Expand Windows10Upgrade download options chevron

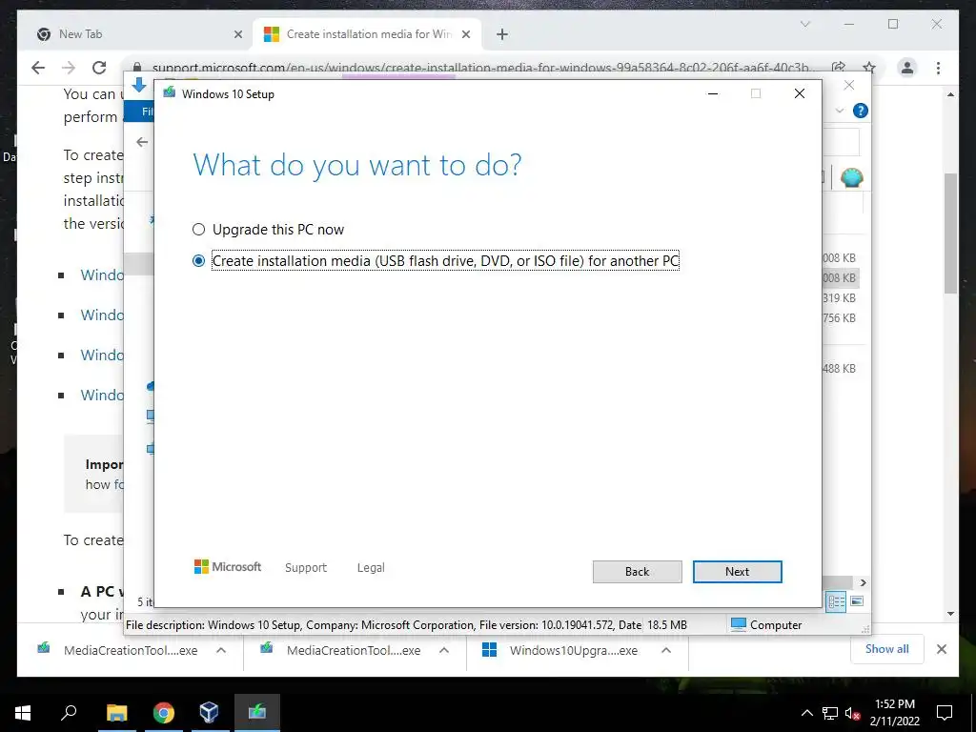click(x=666, y=650)
